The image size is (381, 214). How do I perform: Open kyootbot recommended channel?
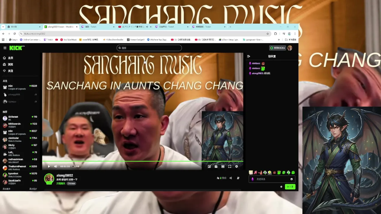(20, 175)
